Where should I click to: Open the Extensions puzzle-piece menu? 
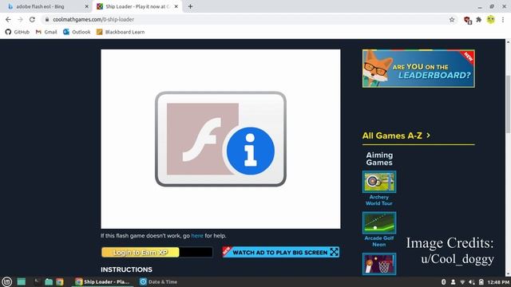[479, 19]
